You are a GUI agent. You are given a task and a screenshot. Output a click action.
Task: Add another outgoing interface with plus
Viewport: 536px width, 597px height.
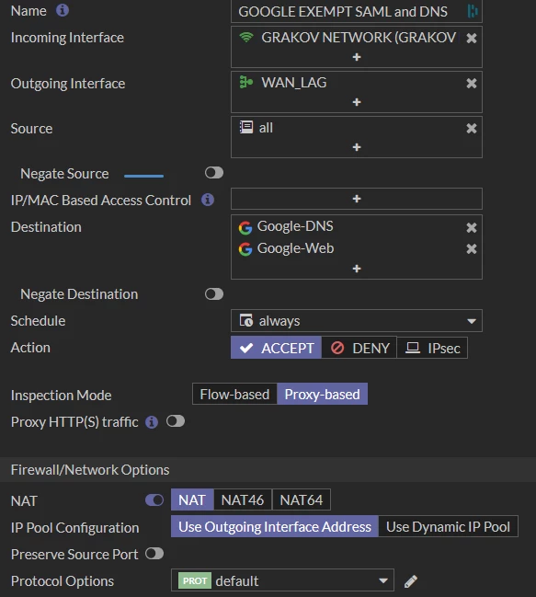tap(357, 102)
